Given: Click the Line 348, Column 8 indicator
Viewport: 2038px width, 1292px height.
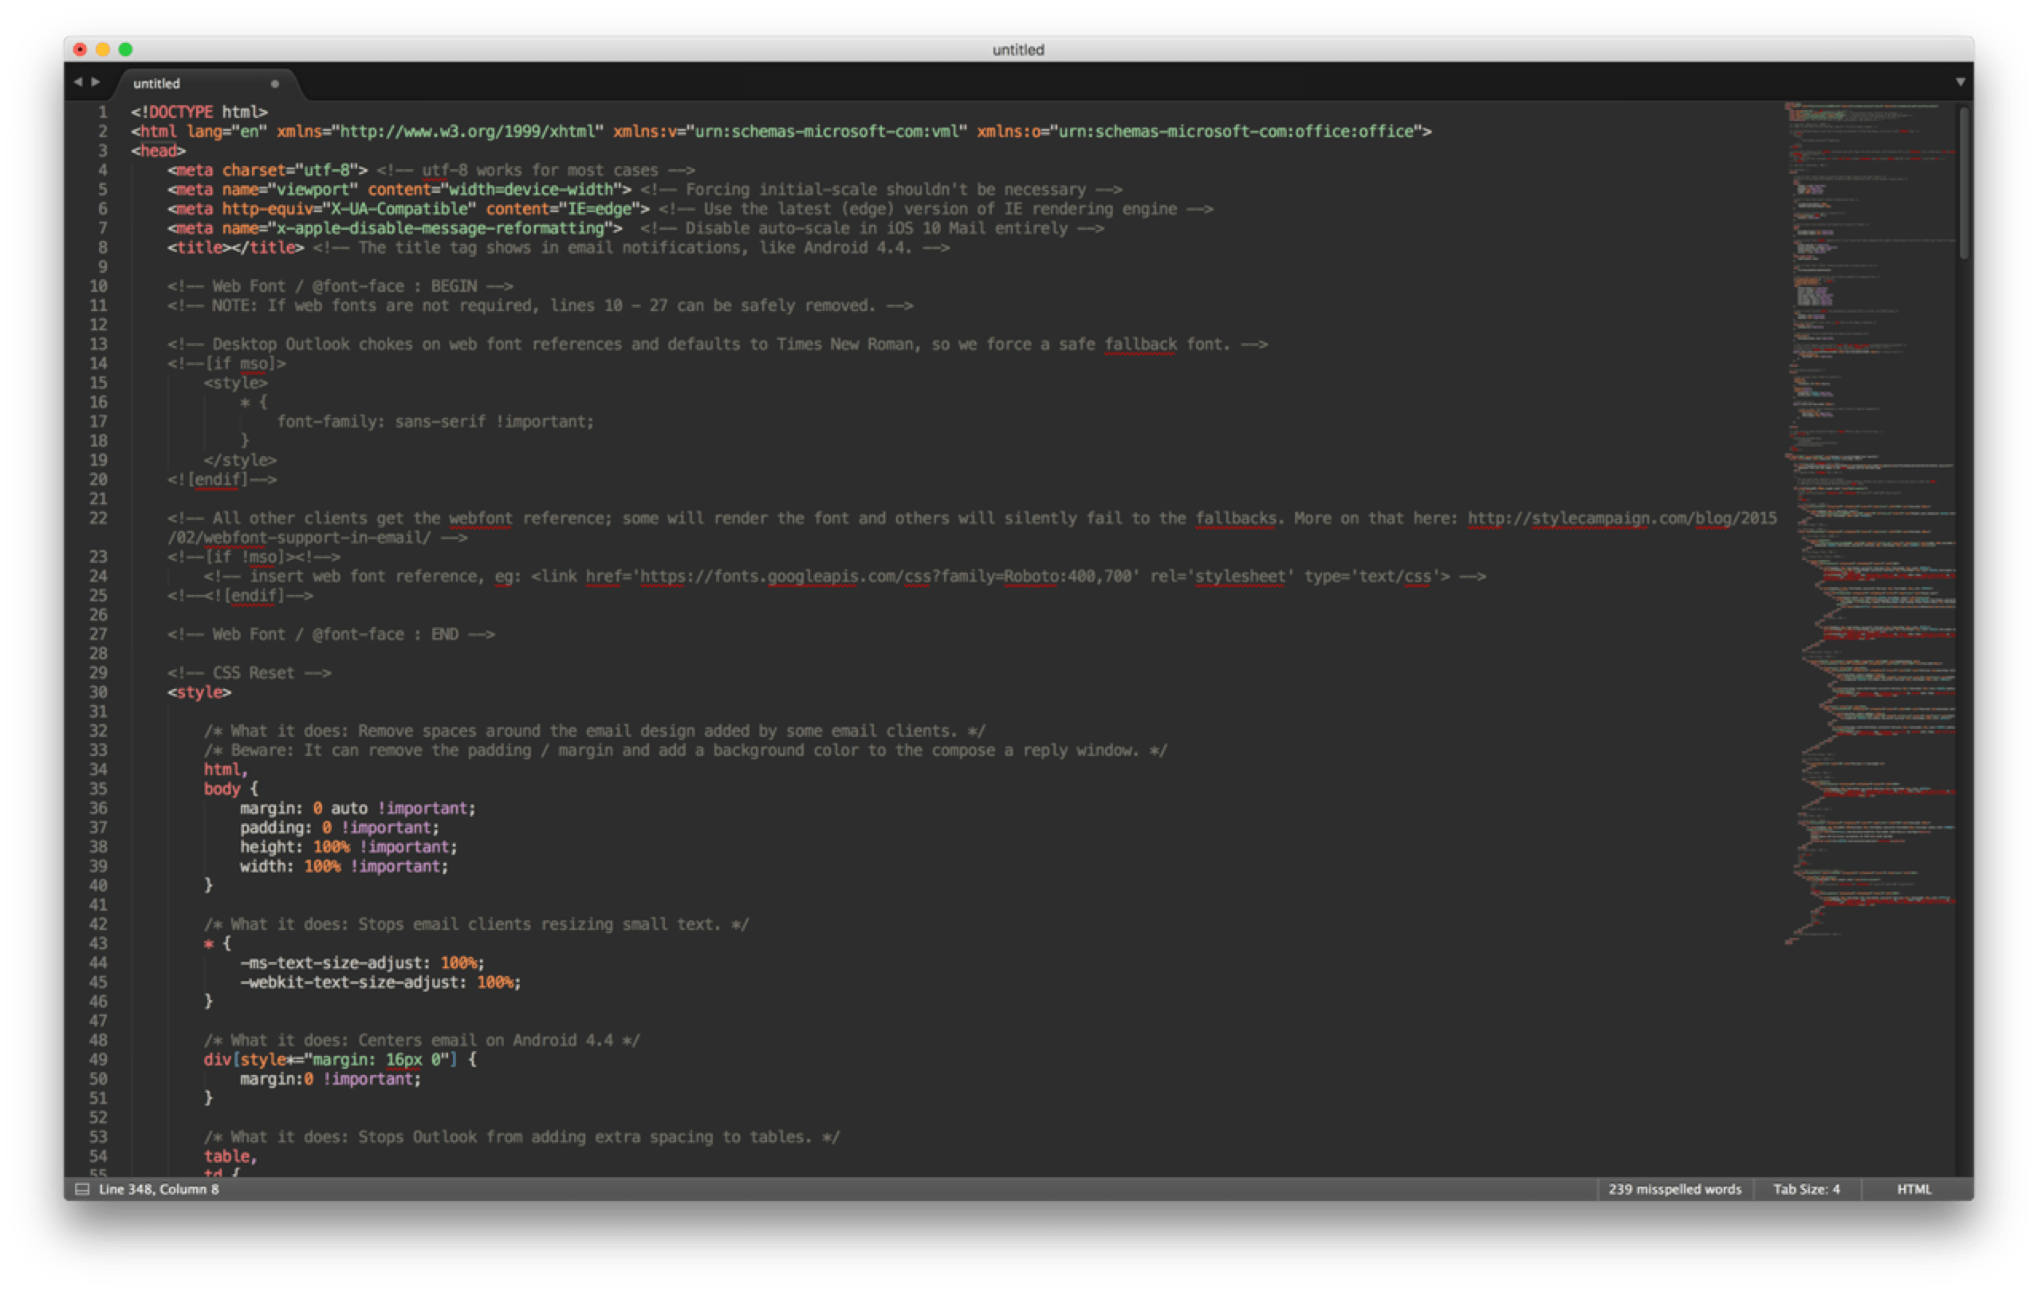Looking at the screenshot, I should tap(159, 1188).
